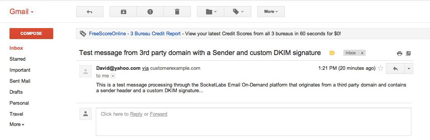
Task: Click the sender's avatar placeholder
Action: click(86, 71)
